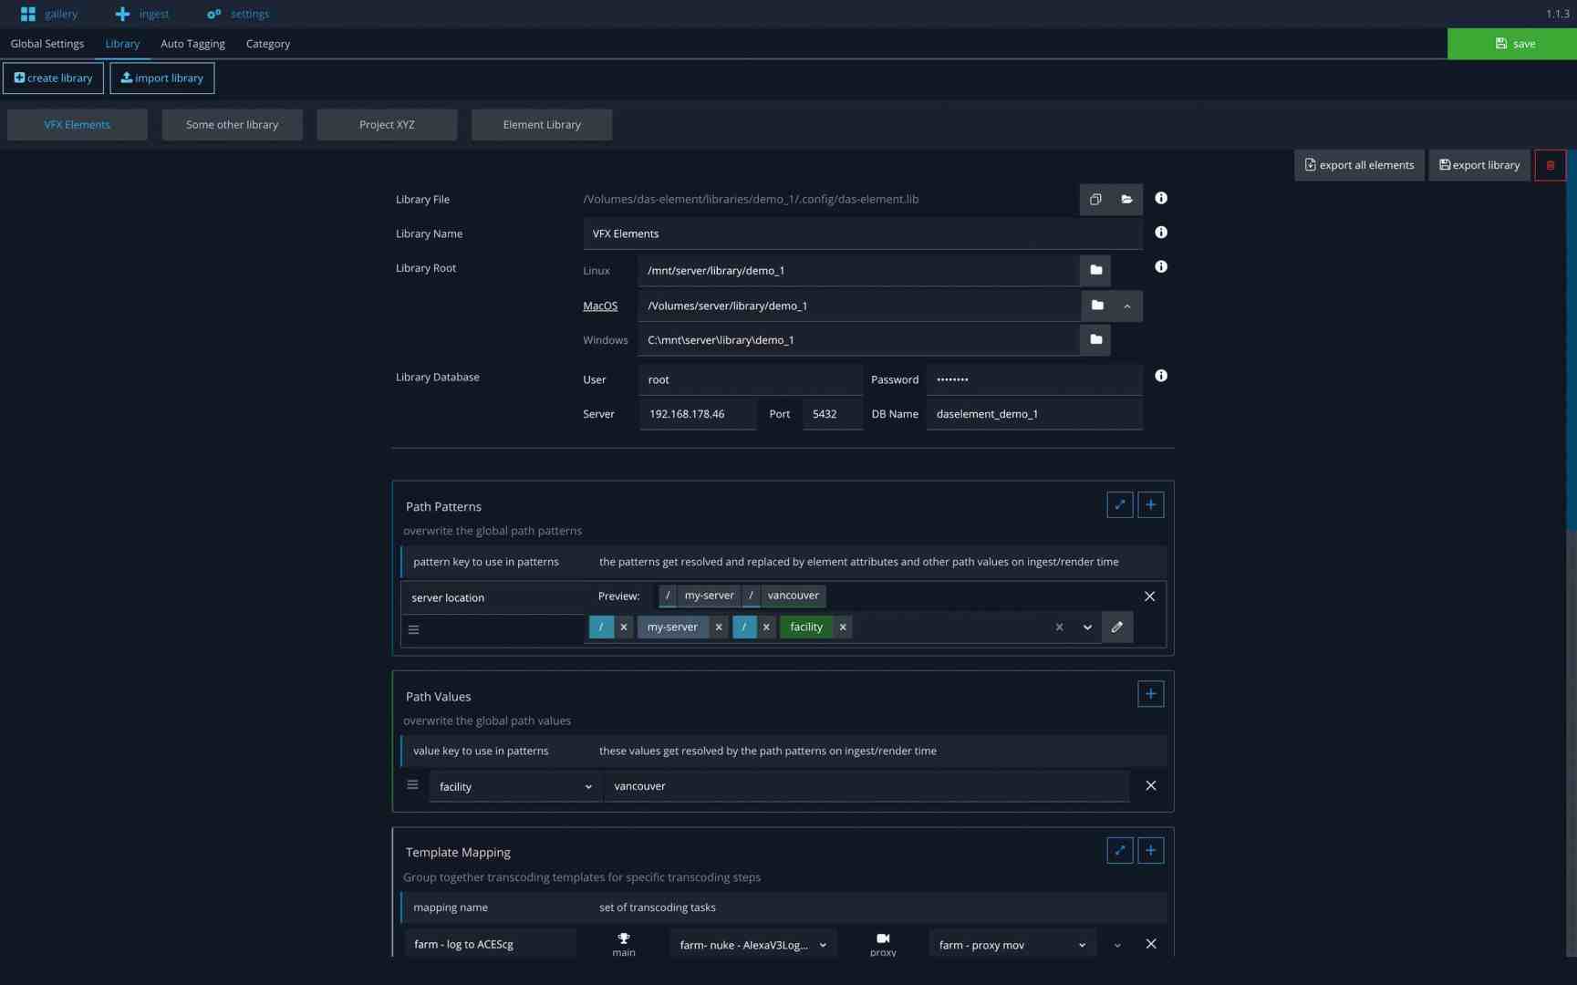The image size is (1577, 985).
Task: Edit the server location pattern with pencil icon
Action: (x=1116, y=627)
